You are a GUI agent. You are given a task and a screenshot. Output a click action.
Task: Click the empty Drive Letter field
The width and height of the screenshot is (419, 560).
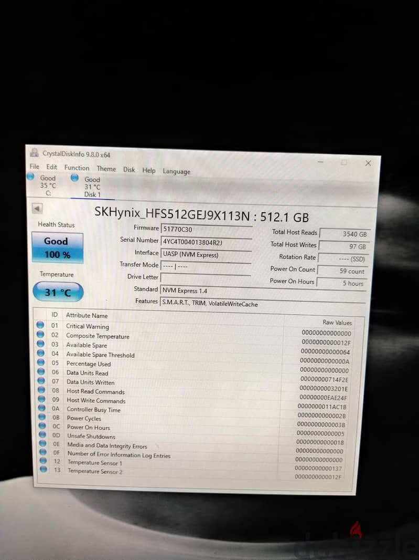(206, 278)
